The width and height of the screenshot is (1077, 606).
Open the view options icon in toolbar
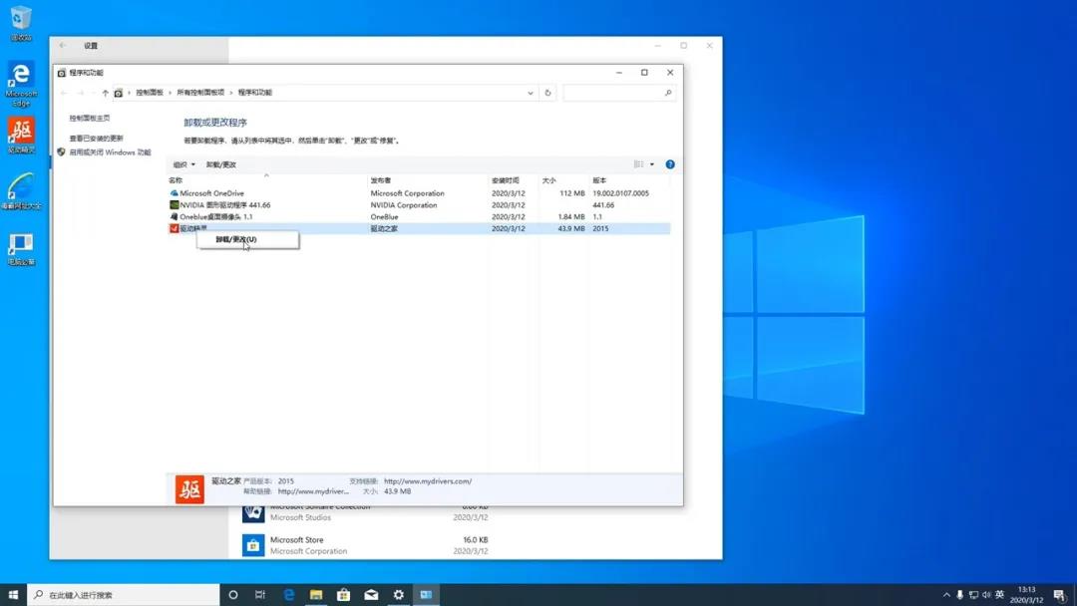pos(638,164)
